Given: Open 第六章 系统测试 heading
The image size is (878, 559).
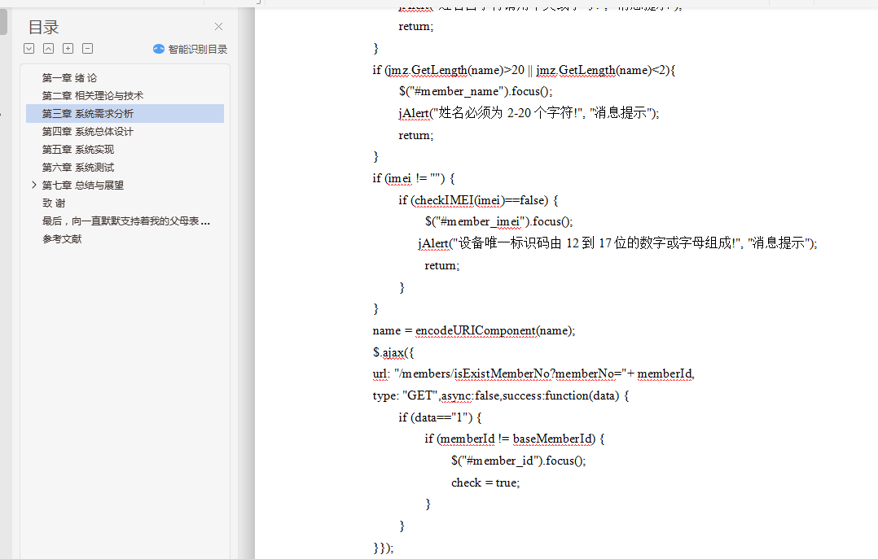Looking at the screenshot, I should click(x=78, y=168).
